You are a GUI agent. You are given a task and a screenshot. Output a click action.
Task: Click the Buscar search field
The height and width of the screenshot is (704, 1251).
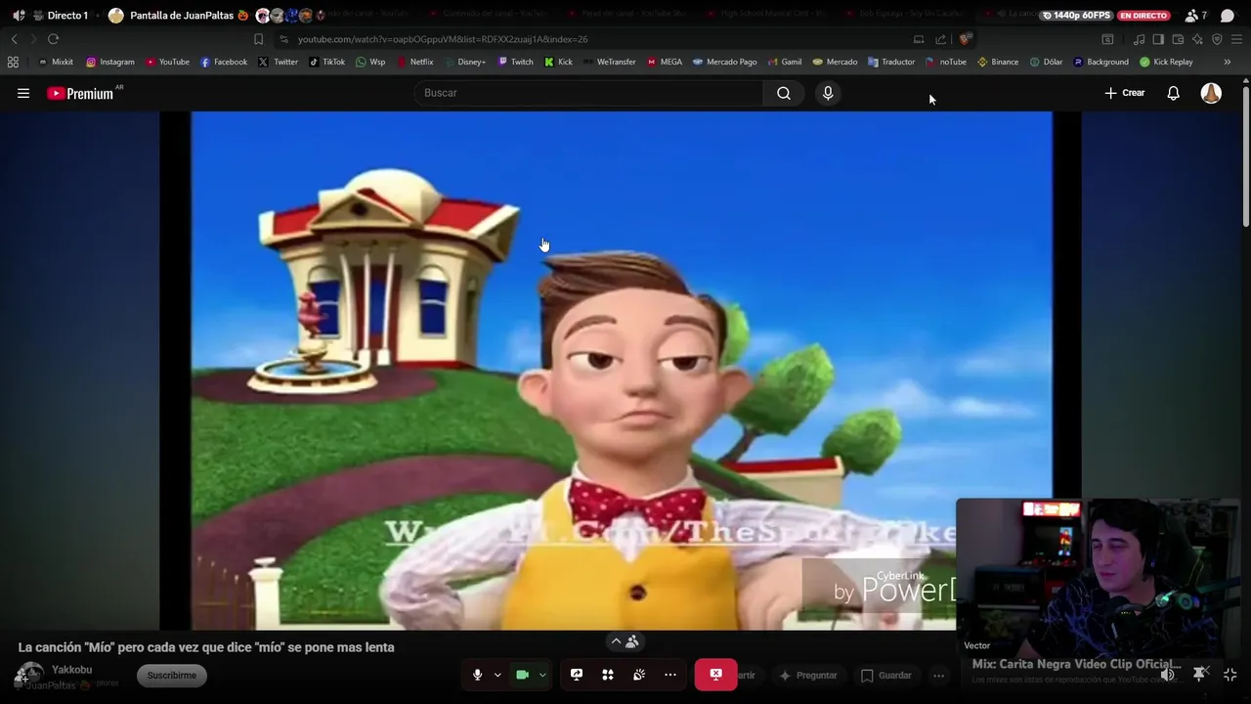(x=589, y=93)
